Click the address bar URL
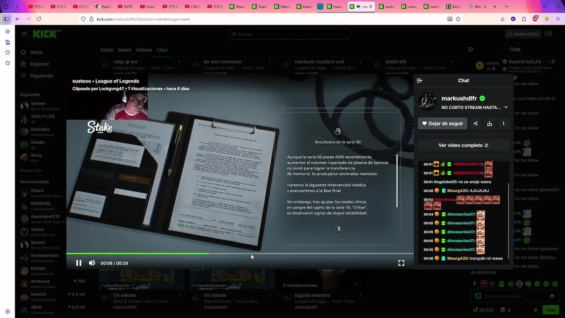 pyautogui.click(x=143, y=19)
